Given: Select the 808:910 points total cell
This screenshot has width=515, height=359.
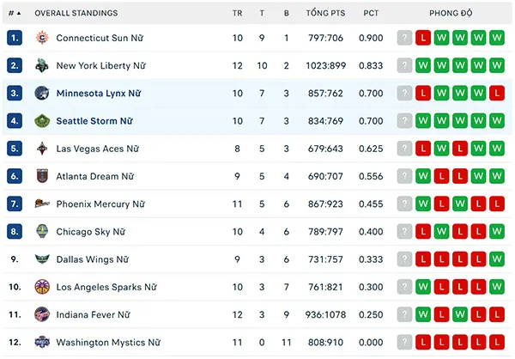Looking at the screenshot, I should click(x=326, y=342).
